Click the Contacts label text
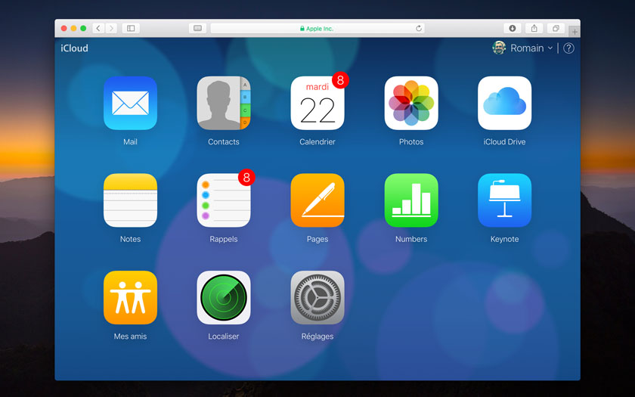Viewport: 635px width, 397px height. tap(224, 142)
